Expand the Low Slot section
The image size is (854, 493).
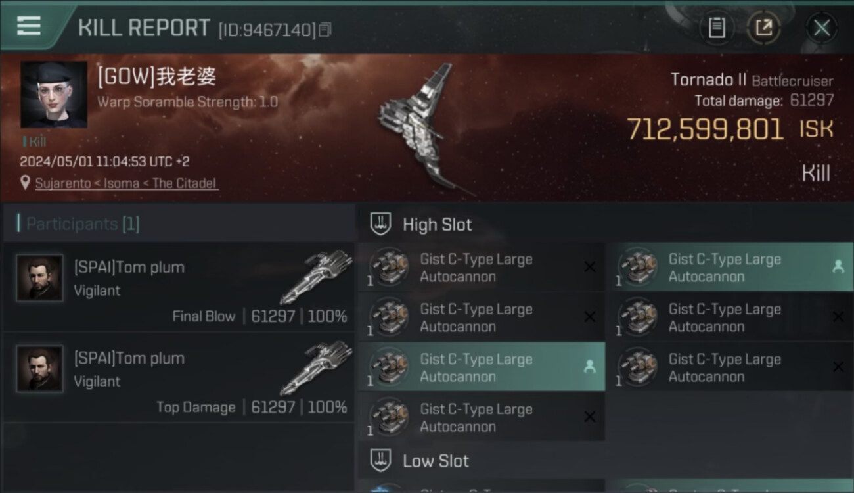click(436, 461)
